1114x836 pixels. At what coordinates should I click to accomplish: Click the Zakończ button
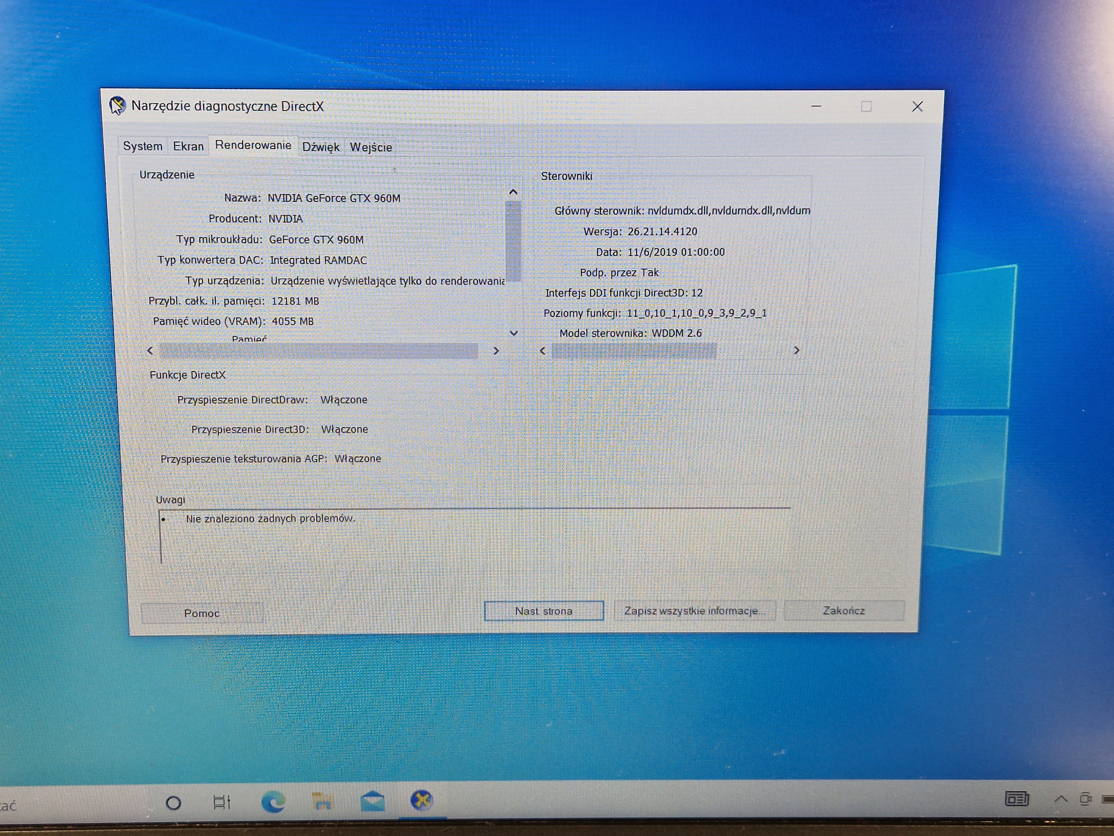tap(844, 610)
